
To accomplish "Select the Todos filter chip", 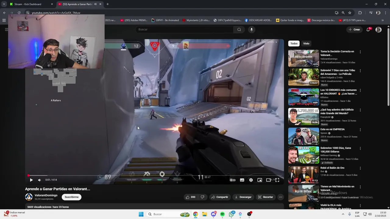I will [294, 43].
